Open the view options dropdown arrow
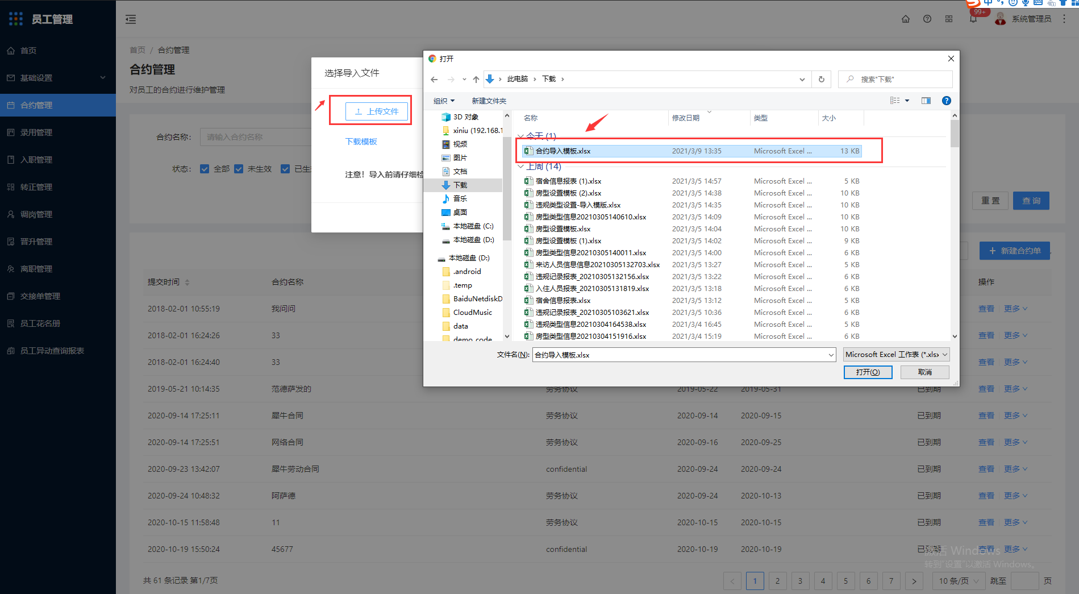Screen dimensions: 1079x594 (907, 101)
